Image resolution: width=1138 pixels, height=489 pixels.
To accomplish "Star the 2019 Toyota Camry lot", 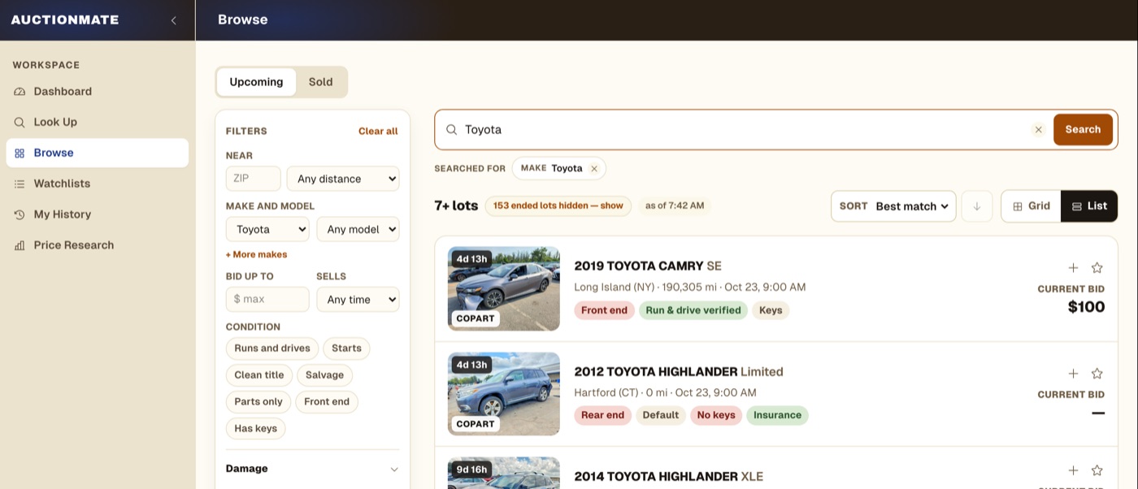I will tap(1097, 267).
